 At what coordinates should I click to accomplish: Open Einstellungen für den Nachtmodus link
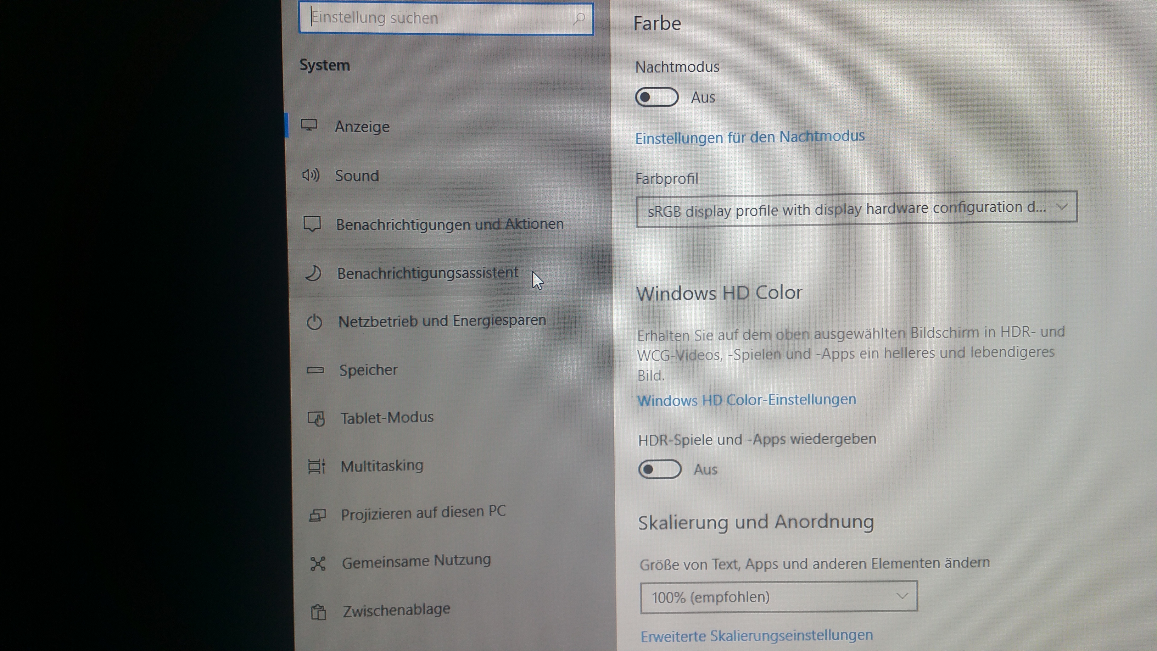pyautogui.click(x=750, y=137)
